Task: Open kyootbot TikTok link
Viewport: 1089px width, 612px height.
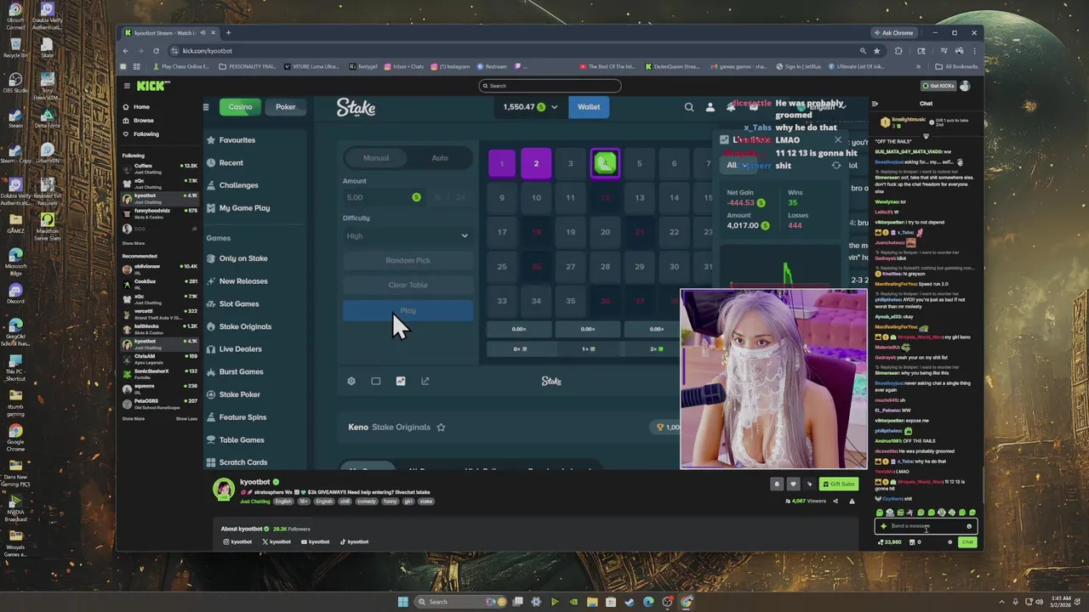Action: [x=355, y=542]
